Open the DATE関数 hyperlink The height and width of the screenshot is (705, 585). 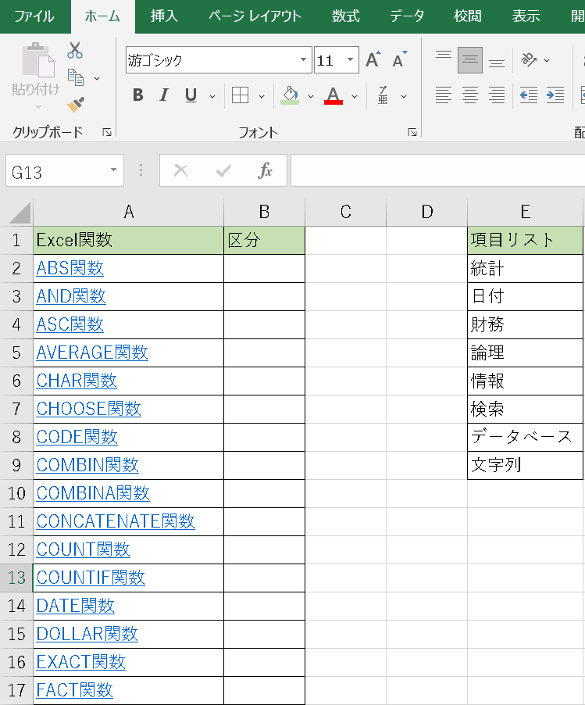tap(76, 606)
